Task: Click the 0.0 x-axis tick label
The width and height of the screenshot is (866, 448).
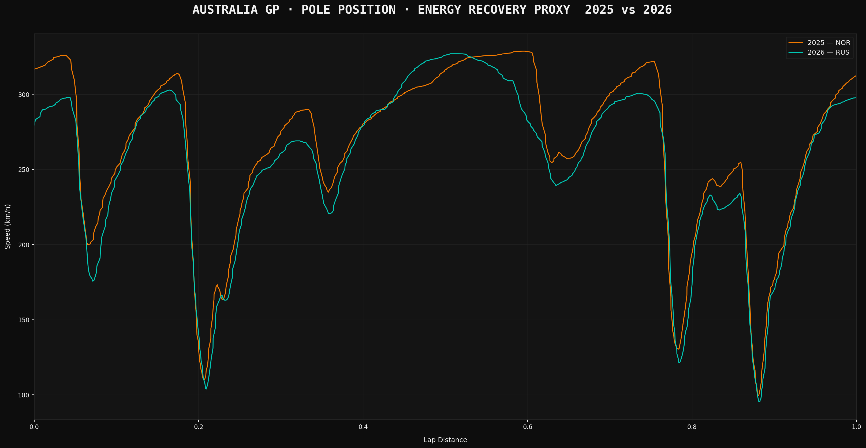Action: [x=34, y=427]
